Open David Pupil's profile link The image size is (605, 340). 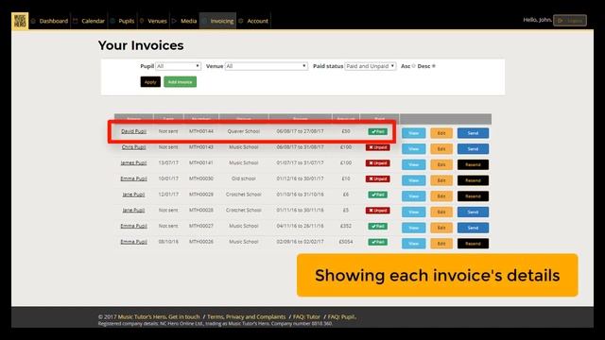coord(133,131)
